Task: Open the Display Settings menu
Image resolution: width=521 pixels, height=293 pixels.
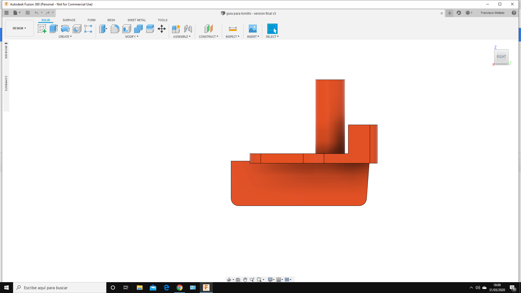Action: pos(271,280)
